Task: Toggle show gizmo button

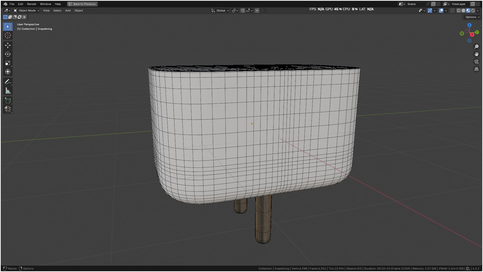Action: [430, 11]
